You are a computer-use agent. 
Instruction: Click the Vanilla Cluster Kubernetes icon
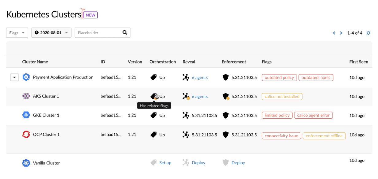point(26,163)
